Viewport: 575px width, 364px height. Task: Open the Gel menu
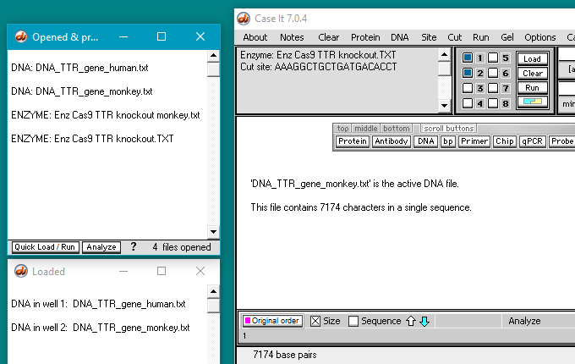click(507, 37)
